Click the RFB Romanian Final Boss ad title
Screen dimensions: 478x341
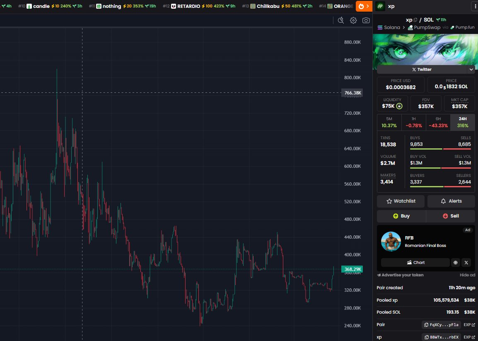(425, 242)
